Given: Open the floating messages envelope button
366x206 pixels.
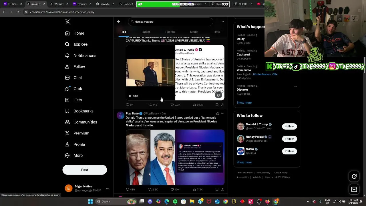Looking at the screenshot, I should [x=354, y=189].
